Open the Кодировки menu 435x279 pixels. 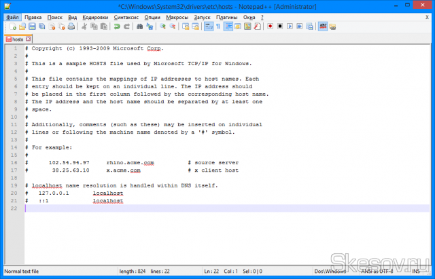click(x=94, y=16)
